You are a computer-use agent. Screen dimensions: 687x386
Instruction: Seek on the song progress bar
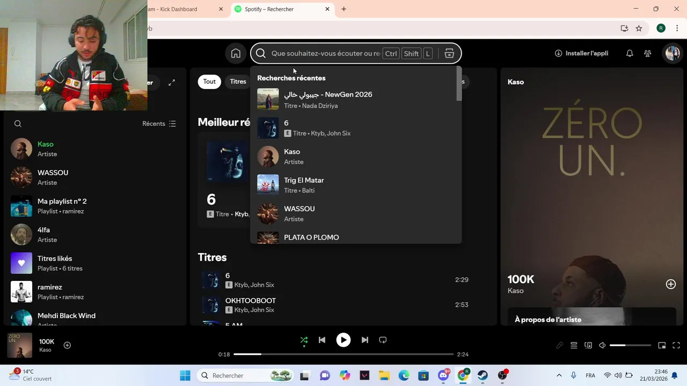[343, 354]
